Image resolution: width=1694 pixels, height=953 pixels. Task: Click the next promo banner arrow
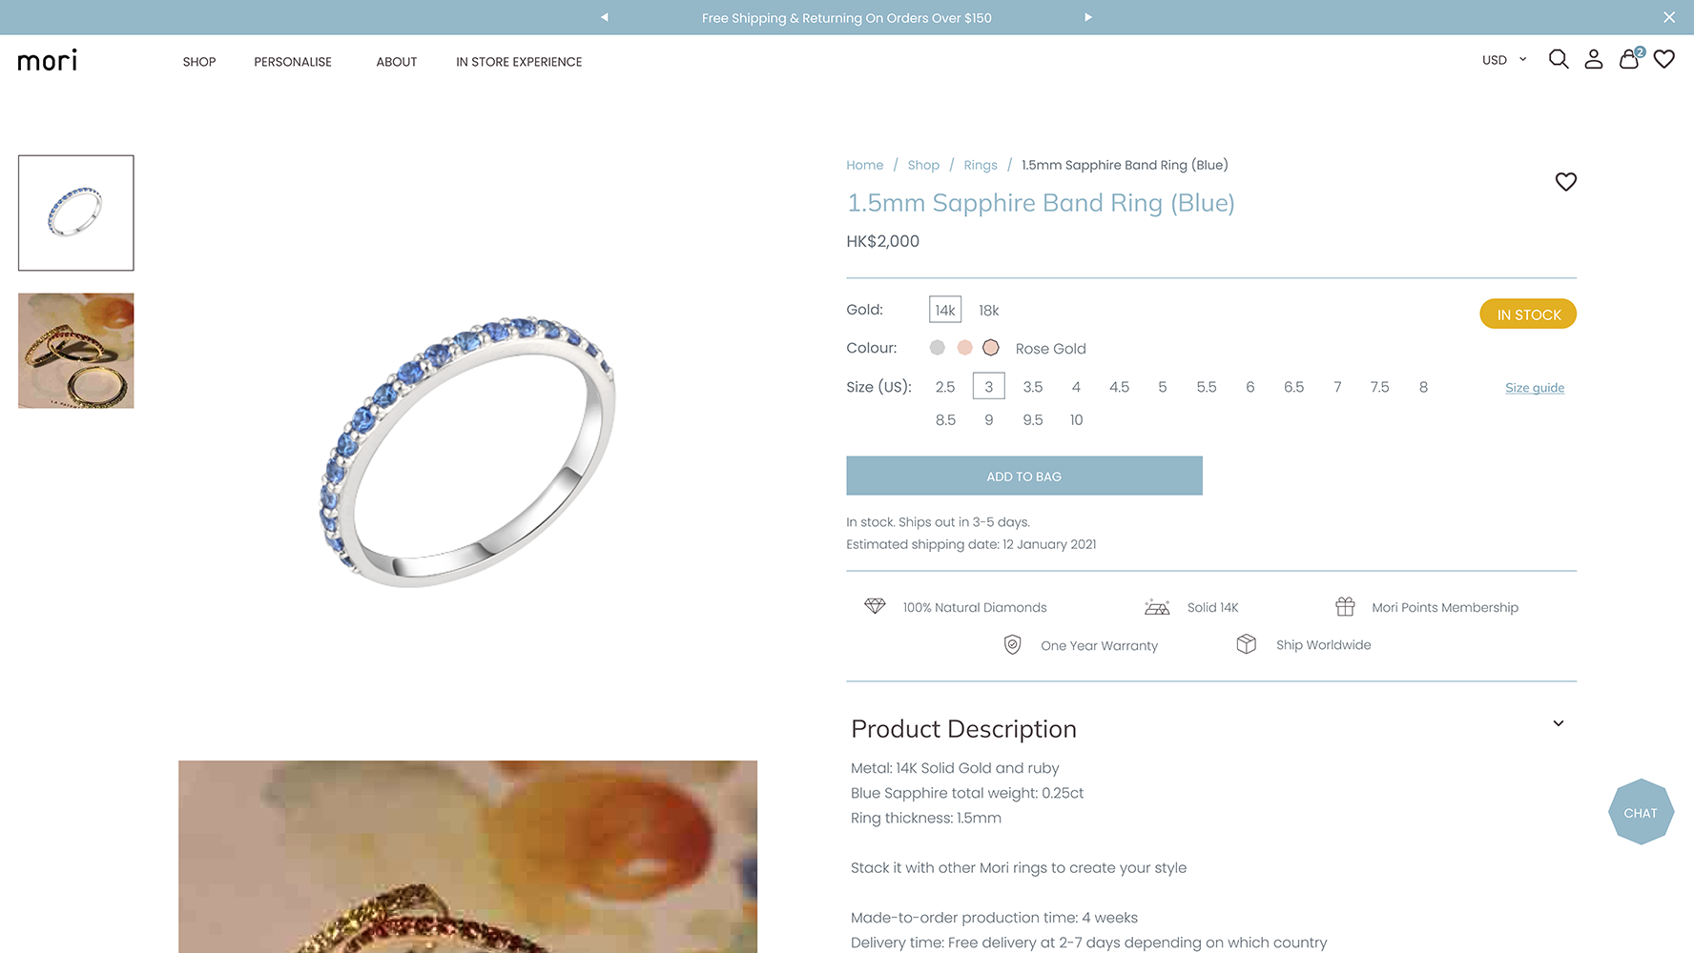pos(1087,17)
